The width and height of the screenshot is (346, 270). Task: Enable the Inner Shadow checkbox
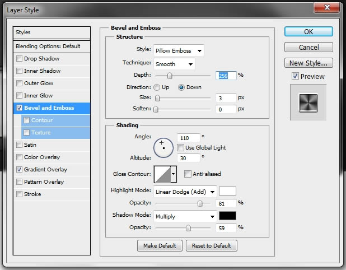coord(20,71)
